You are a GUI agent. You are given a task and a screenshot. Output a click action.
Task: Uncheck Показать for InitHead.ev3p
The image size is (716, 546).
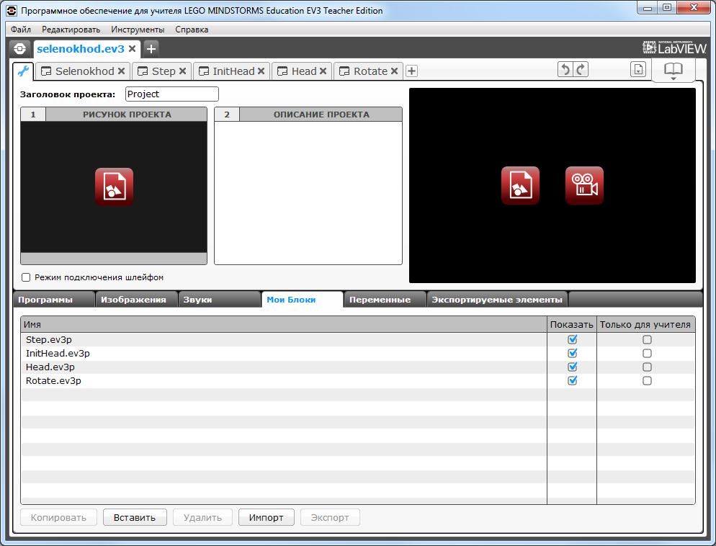pyautogui.click(x=572, y=354)
